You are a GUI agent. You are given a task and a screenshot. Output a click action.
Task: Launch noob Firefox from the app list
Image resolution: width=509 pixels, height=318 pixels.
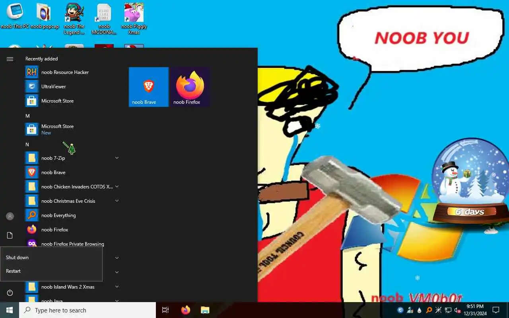pyautogui.click(x=72, y=230)
